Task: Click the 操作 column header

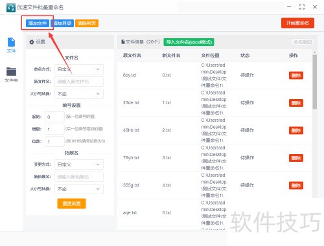Action: tap(294, 56)
